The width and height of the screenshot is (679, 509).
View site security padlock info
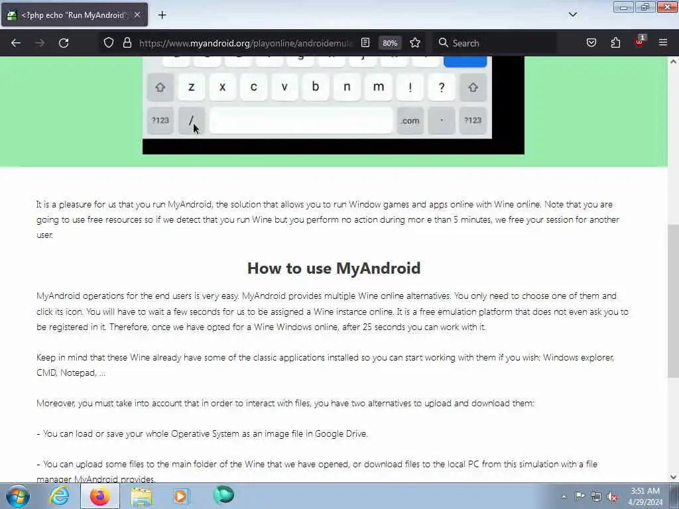pos(127,43)
